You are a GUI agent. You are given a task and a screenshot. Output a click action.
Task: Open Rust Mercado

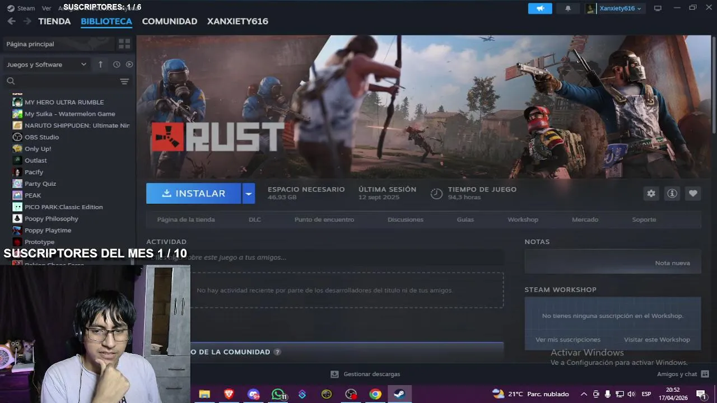[585, 219]
